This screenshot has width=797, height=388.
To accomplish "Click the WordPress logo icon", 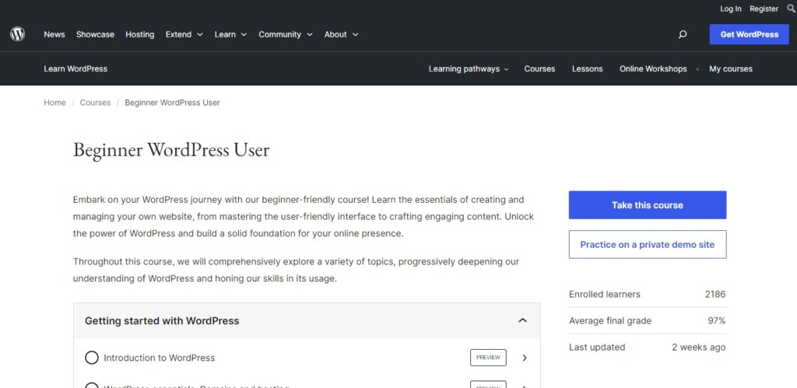I will (17, 34).
